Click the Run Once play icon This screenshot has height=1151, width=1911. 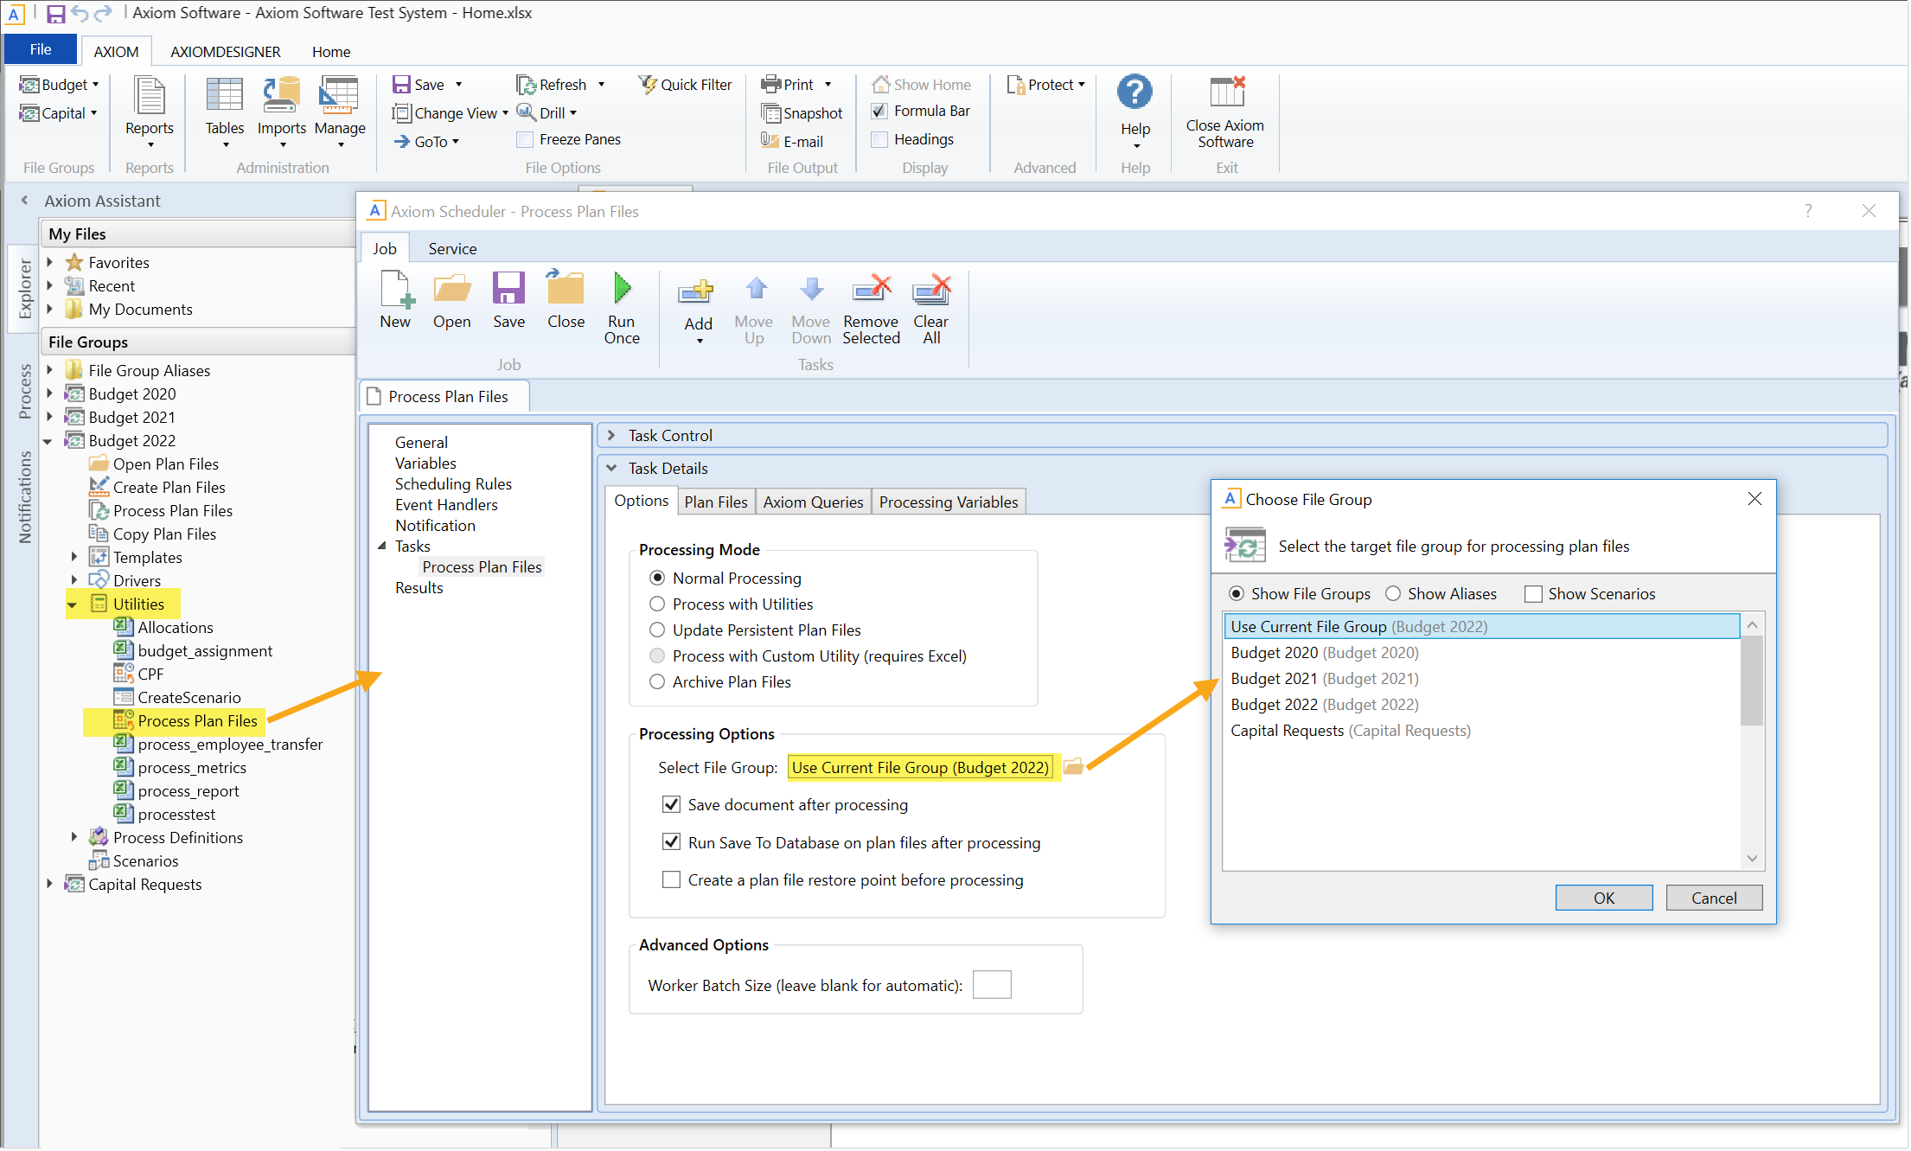click(x=622, y=289)
